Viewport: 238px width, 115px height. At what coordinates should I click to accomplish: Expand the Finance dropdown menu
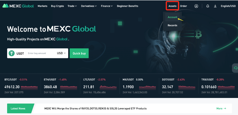click(x=107, y=6)
